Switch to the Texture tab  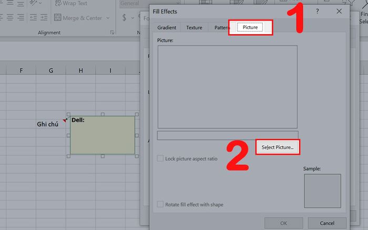[194, 27]
